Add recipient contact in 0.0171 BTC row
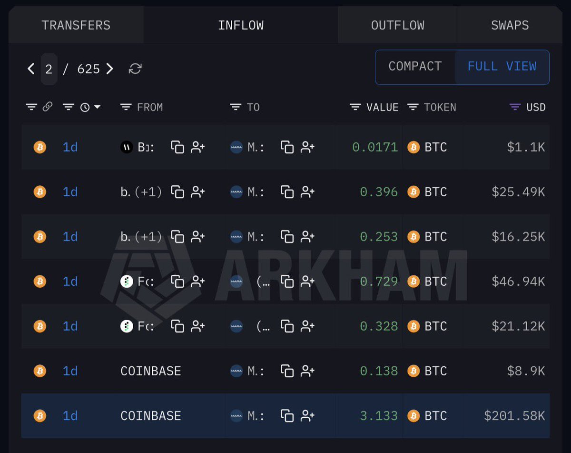Screen dimensions: 571x453 (x=307, y=147)
